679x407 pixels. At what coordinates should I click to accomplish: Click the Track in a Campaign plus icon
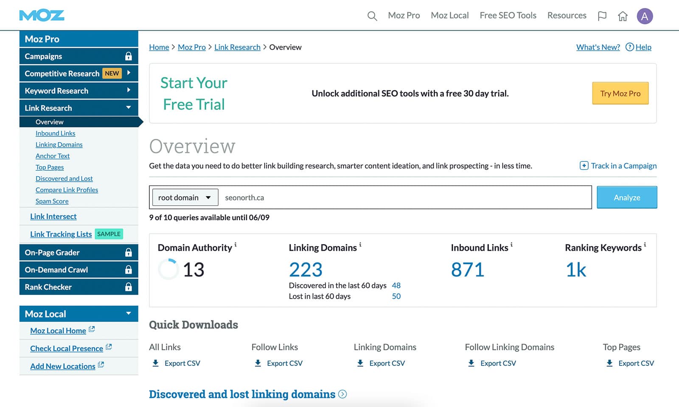click(584, 166)
